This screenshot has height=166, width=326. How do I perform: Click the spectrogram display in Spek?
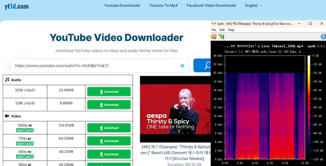pyautogui.click(x=265, y=107)
